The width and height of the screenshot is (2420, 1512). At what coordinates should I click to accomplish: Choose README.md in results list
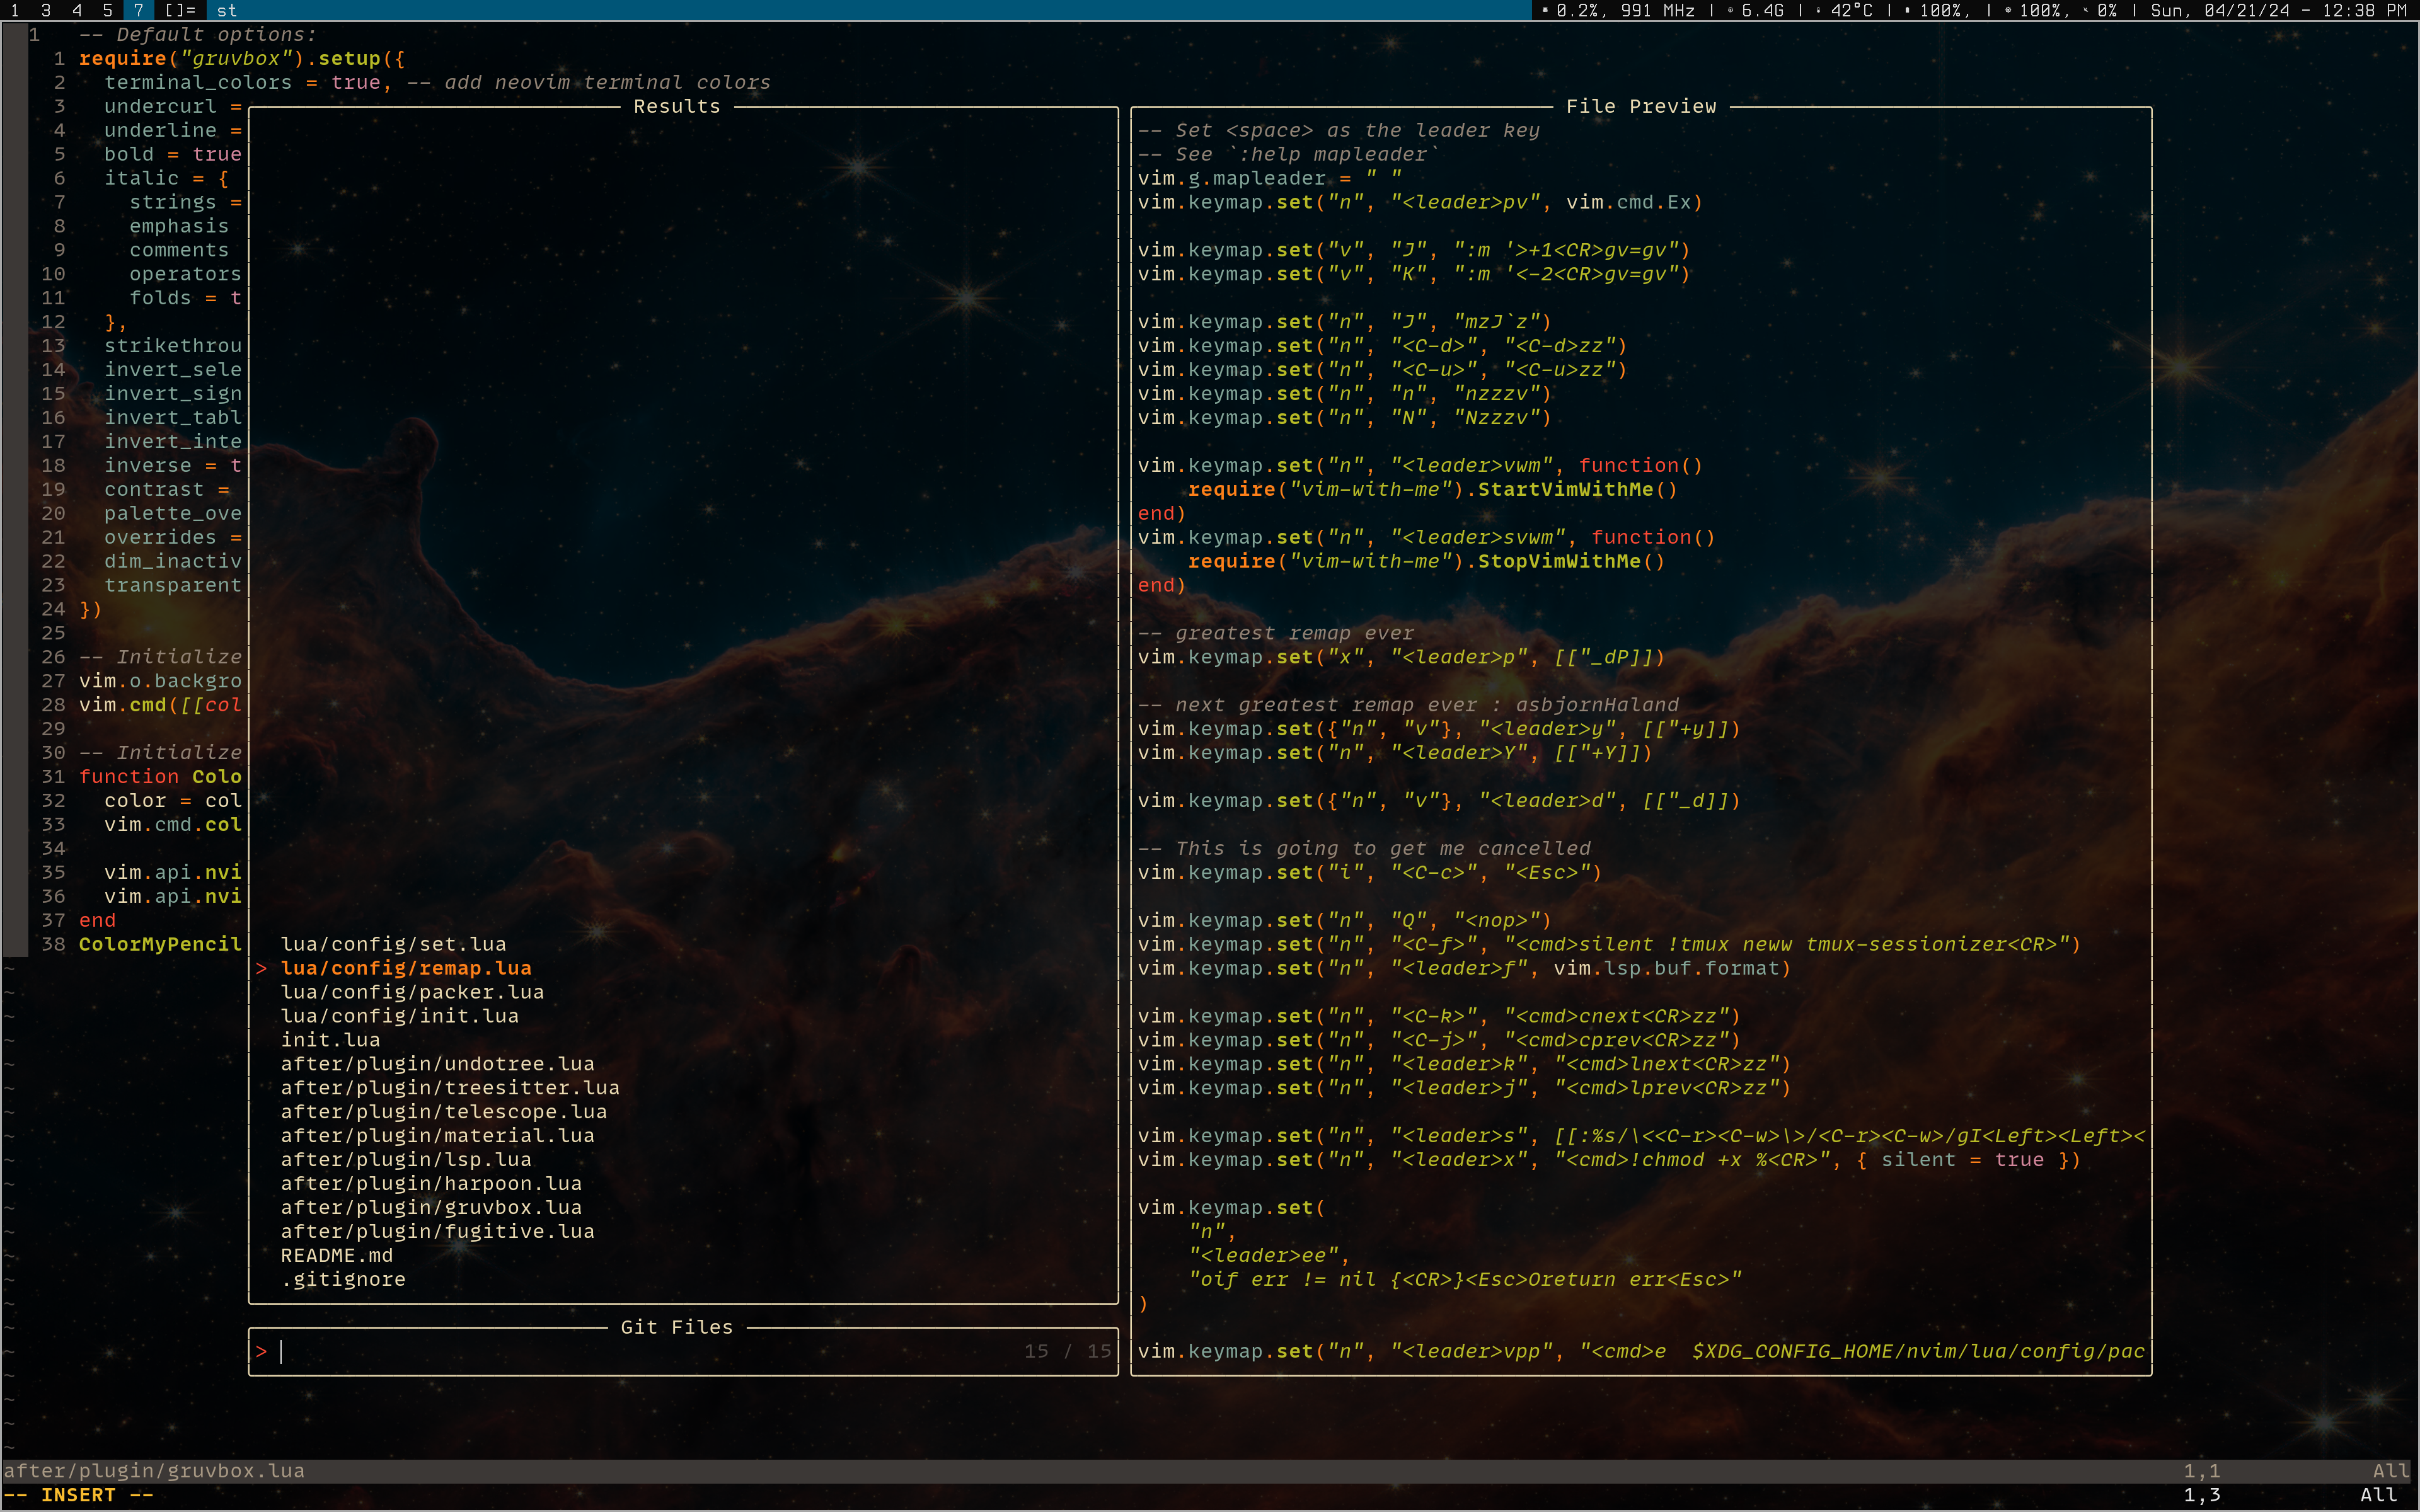click(336, 1255)
